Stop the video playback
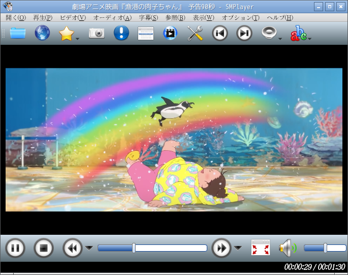The width and height of the screenshot is (348, 275). point(44,248)
